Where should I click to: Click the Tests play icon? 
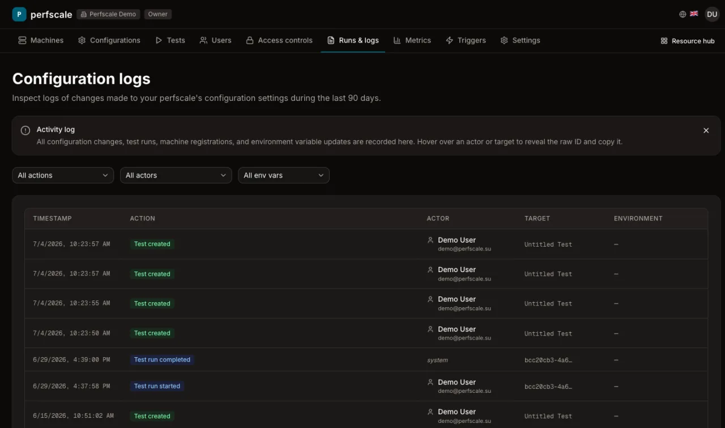coord(159,40)
